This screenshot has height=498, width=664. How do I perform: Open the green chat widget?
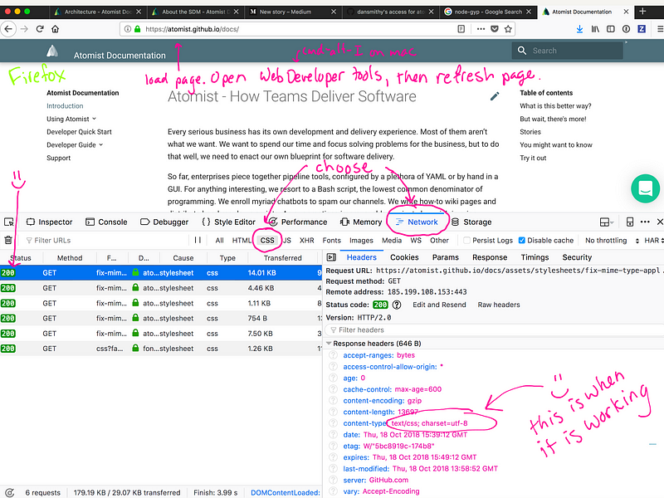tap(645, 188)
